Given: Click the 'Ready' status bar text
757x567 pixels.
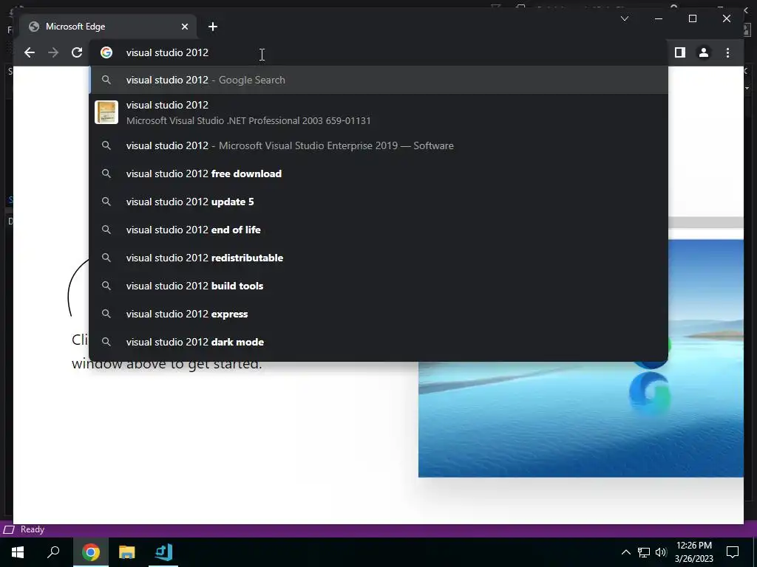Looking at the screenshot, I should [x=33, y=529].
